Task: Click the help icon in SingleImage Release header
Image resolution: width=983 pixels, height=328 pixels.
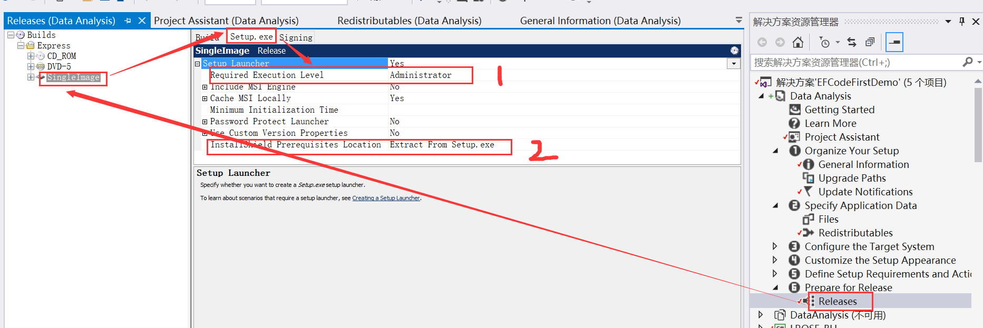Action: click(734, 51)
